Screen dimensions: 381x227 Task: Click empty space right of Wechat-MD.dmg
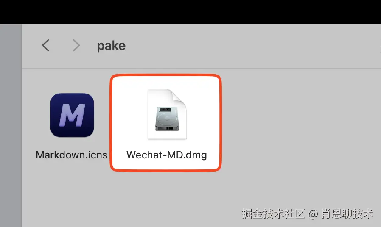click(x=299, y=121)
